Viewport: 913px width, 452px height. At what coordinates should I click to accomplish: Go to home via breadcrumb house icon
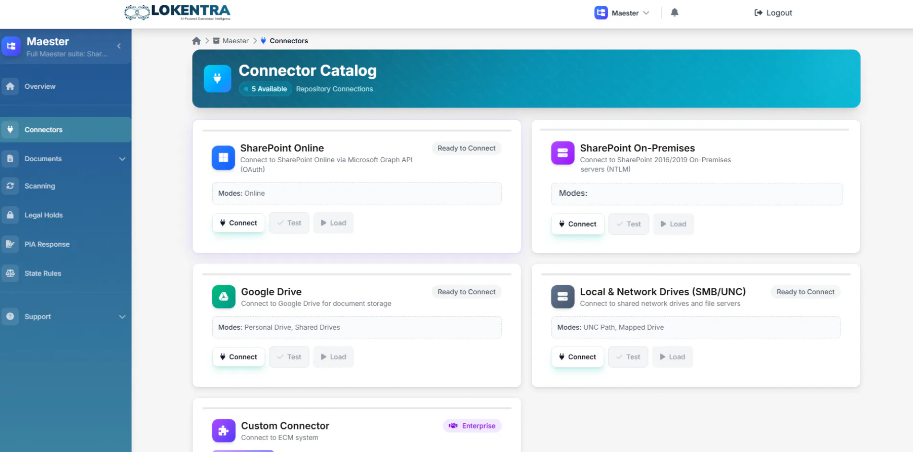(196, 41)
